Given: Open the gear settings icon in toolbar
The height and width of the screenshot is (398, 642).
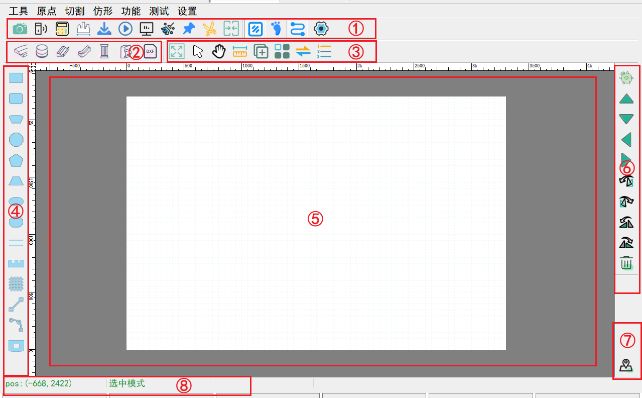Looking at the screenshot, I should (x=321, y=29).
